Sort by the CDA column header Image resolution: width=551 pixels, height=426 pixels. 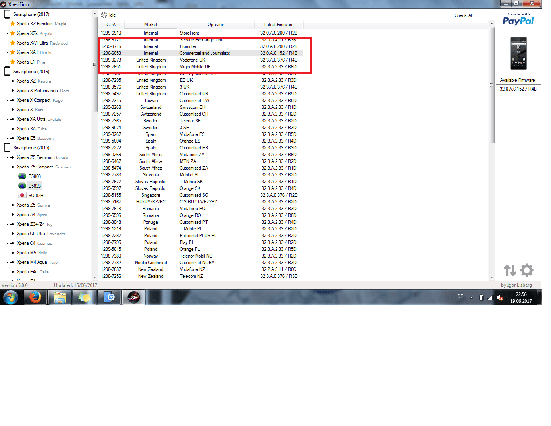[x=111, y=25]
